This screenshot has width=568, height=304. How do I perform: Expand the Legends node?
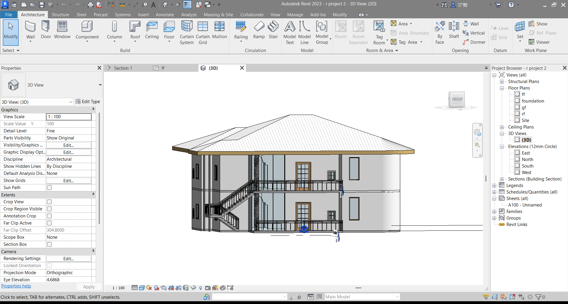pos(494,186)
